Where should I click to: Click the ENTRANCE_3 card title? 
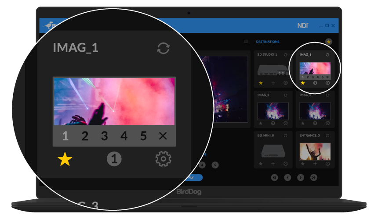point(309,135)
